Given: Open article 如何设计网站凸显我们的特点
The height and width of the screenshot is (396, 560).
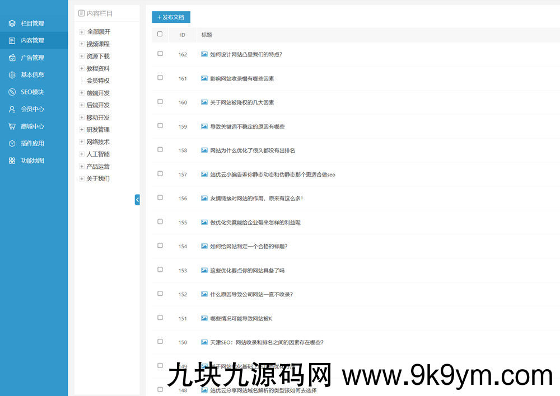Looking at the screenshot, I should coord(246,54).
